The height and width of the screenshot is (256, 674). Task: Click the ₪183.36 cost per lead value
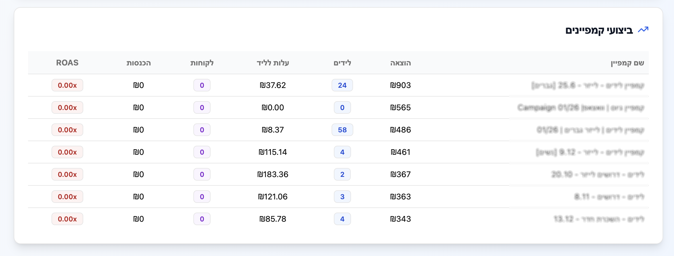tap(273, 174)
